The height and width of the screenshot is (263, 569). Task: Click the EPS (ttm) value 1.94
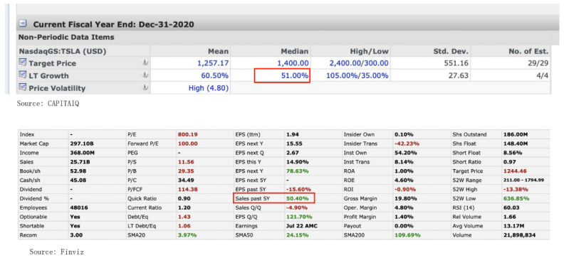click(x=293, y=134)
